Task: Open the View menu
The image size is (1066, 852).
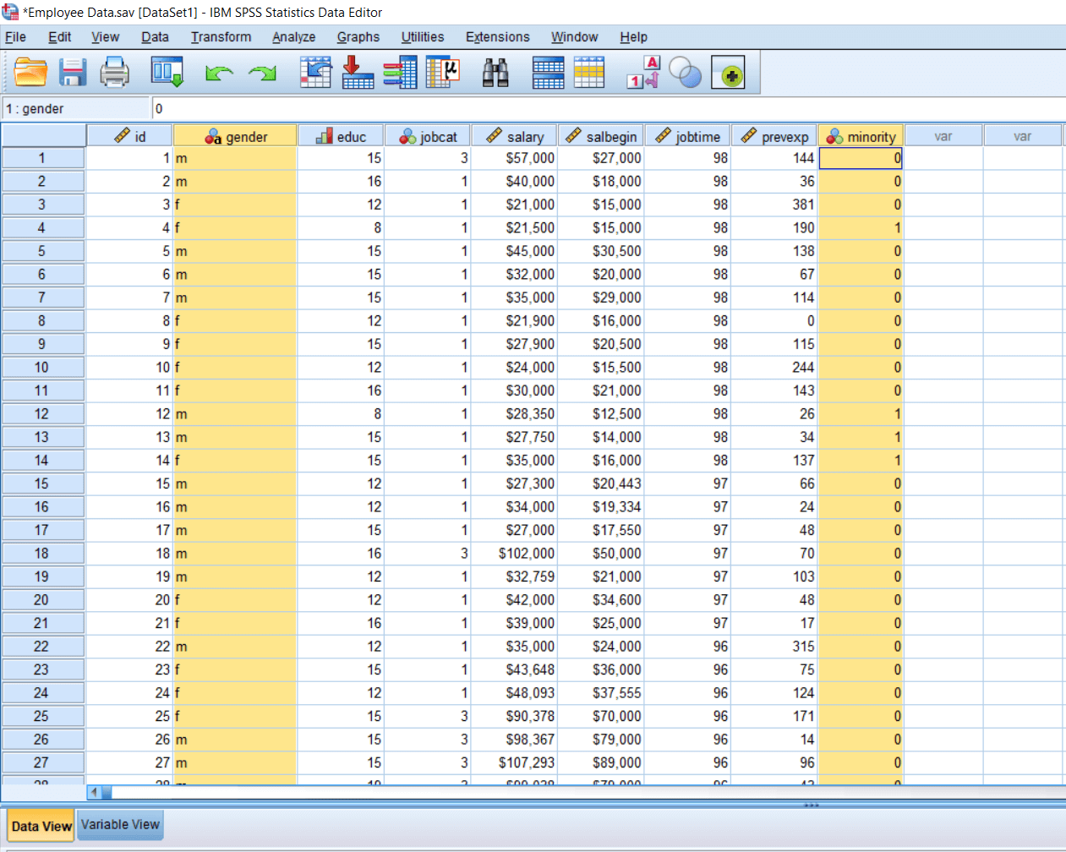Action: [x=105, y=37]
